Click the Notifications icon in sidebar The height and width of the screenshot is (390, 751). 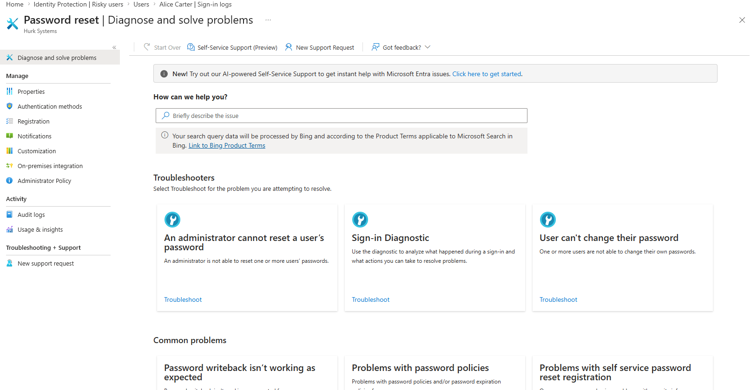(x=9, y=136)
